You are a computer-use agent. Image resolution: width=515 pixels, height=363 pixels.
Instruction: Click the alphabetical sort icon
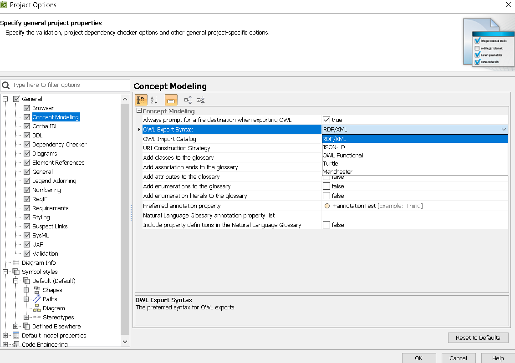154,100
